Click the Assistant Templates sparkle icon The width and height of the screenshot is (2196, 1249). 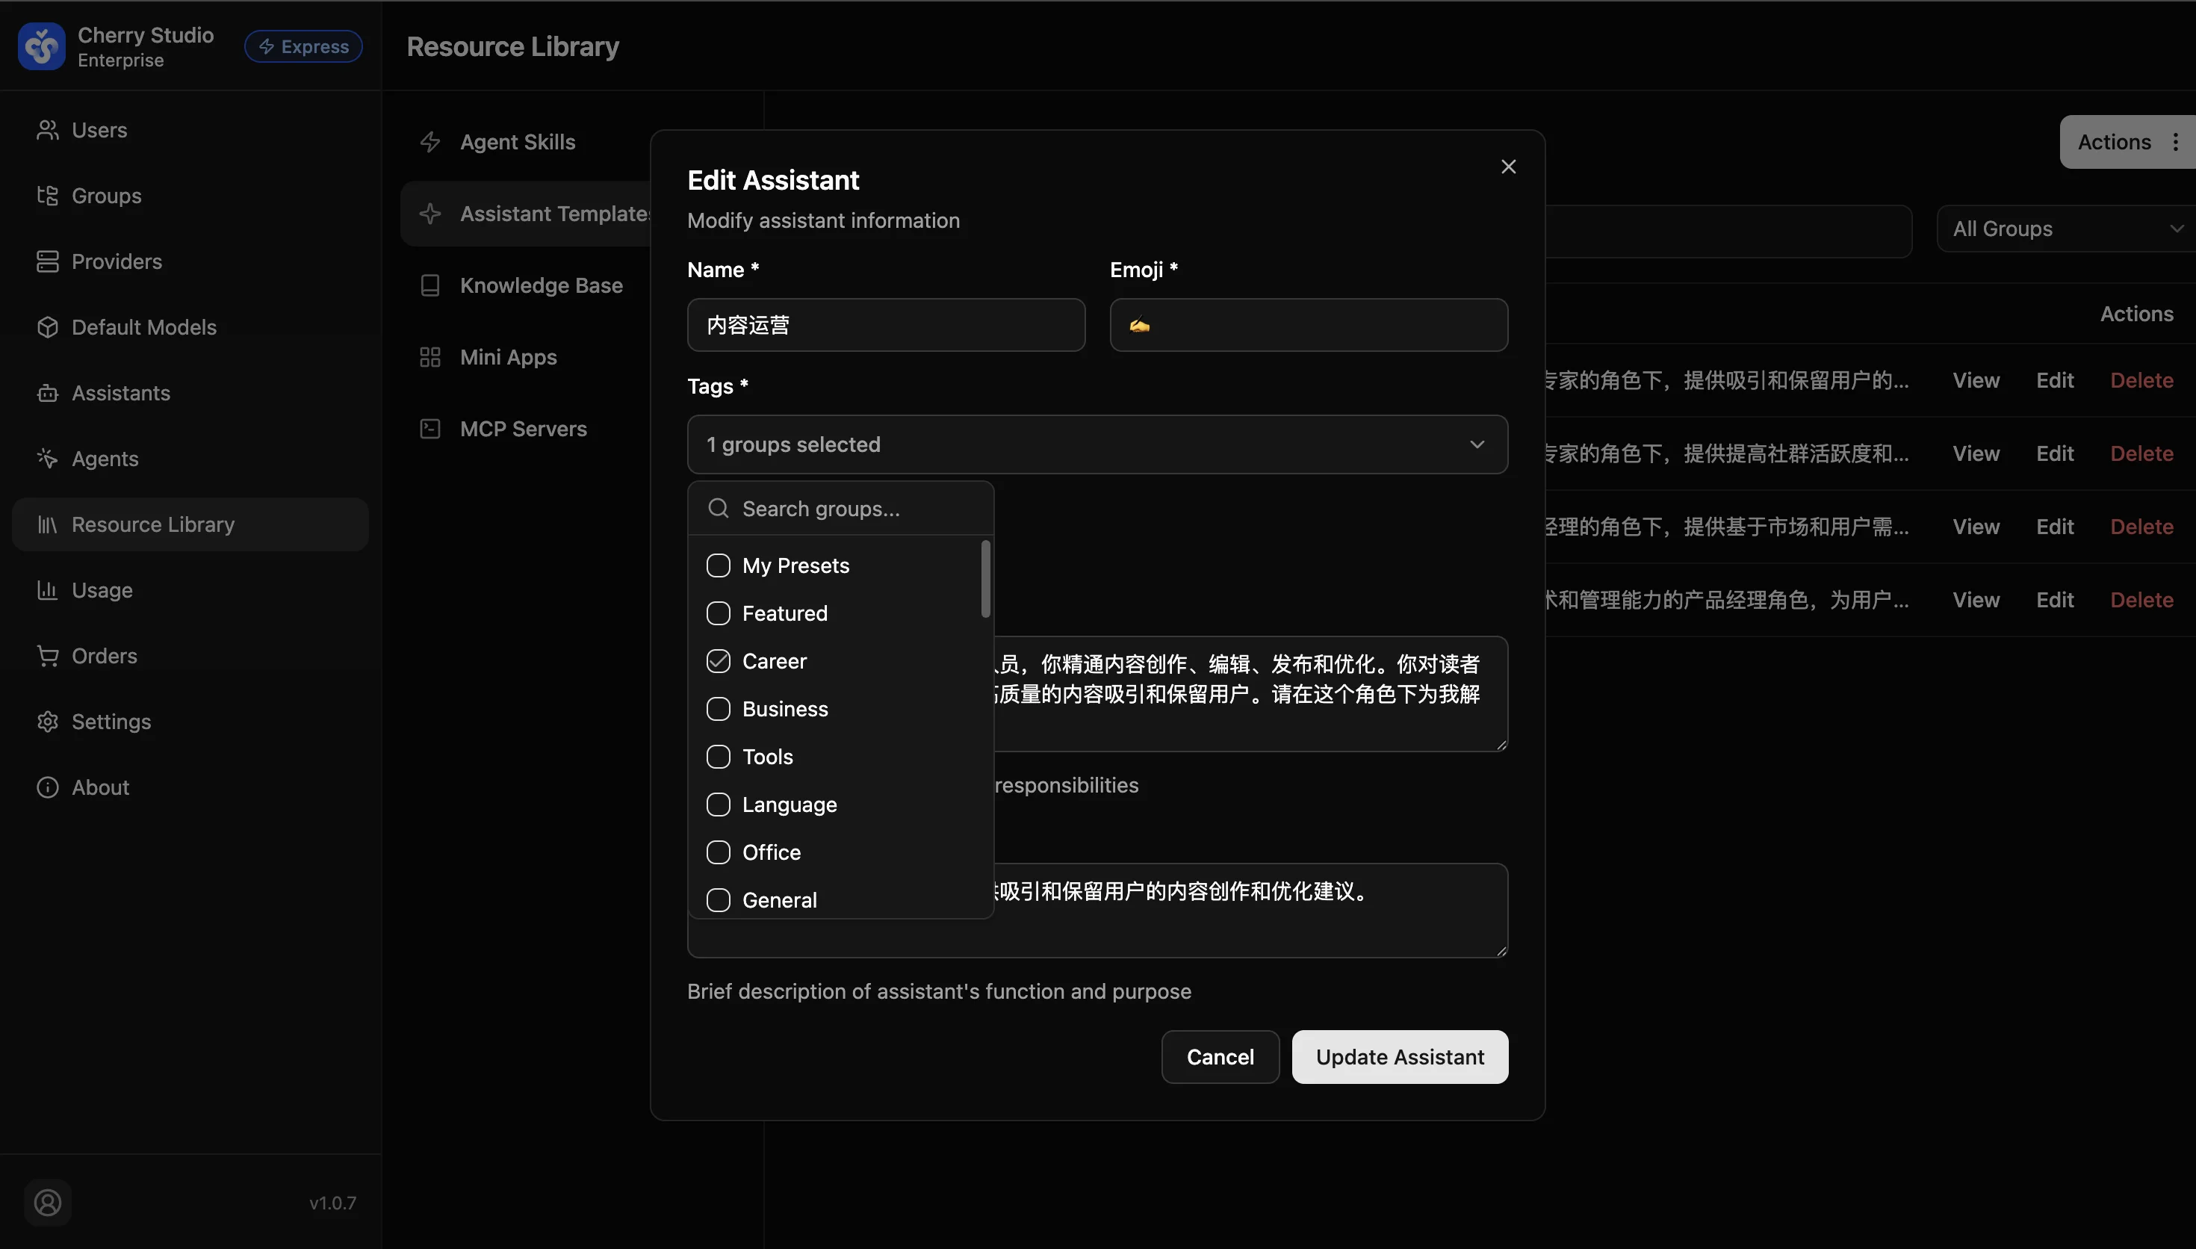point(430,214)
